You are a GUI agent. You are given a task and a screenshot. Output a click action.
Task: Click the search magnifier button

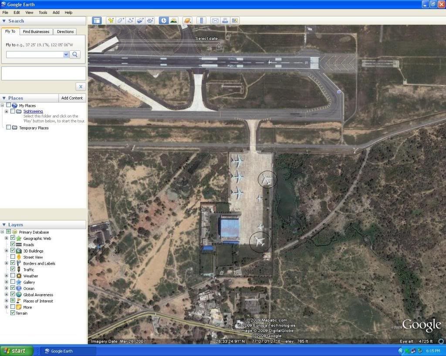pos(75,54)
